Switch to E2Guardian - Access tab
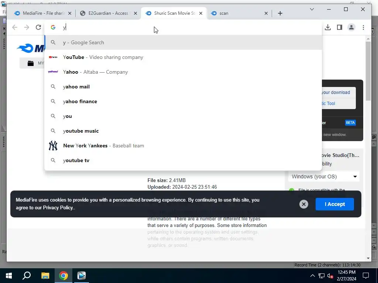378x283 pixels. [x=109, y=13]
